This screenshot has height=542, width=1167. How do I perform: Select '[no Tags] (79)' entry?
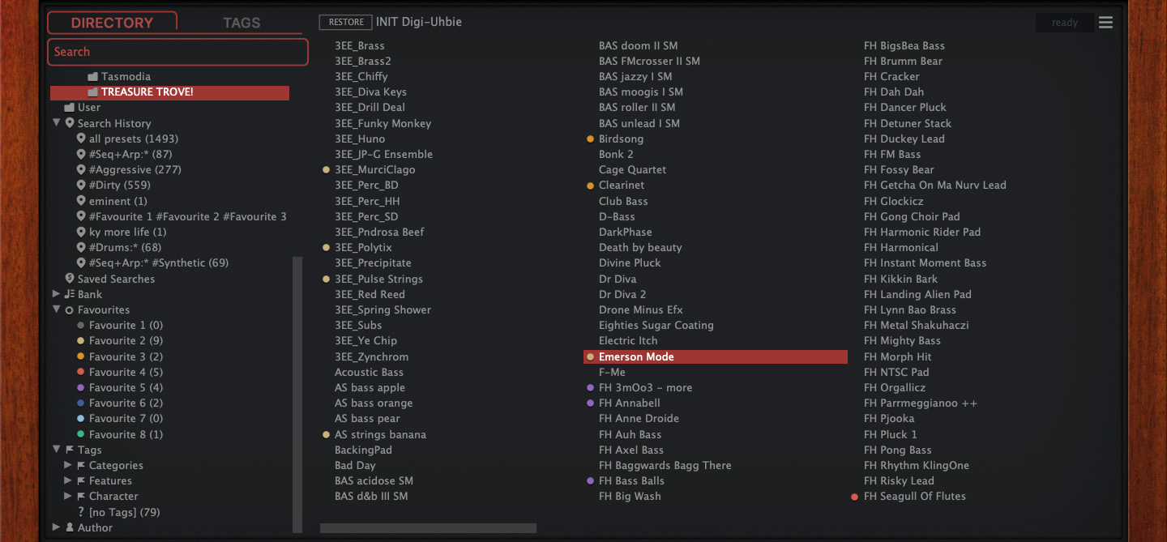tap(124, 512)
